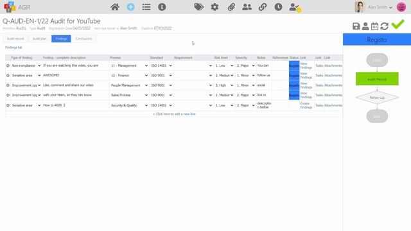Click the blue plus add-new icon

pyautogui.click(x=130, y=7)
